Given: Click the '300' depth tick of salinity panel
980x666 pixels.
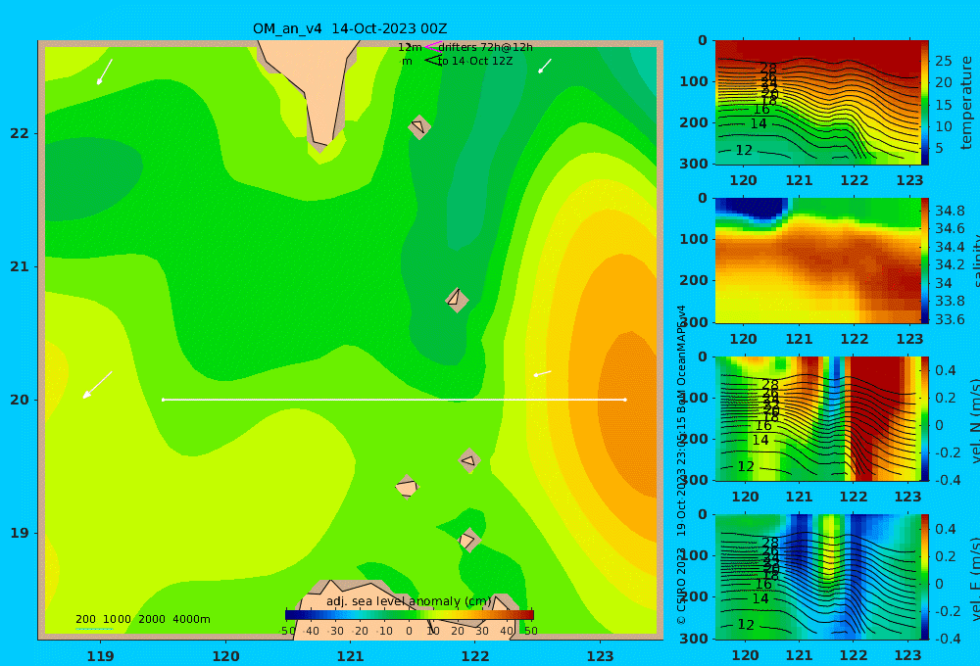Looking at the screenshot, I should [x=693, y=322].
